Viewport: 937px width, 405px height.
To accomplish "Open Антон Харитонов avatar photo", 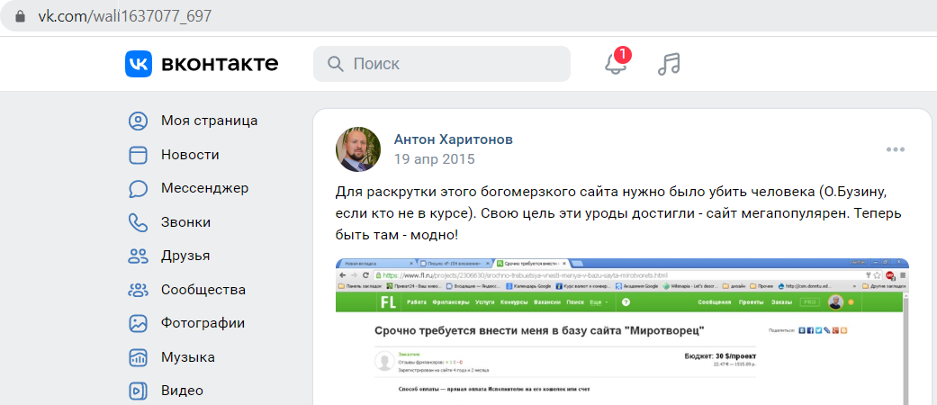I will coord(358,149).
